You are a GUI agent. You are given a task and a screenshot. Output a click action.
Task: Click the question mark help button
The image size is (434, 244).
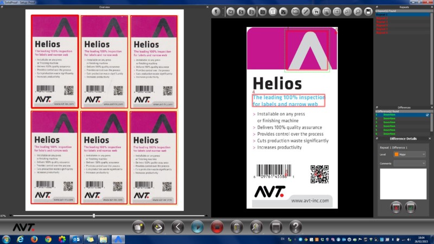[x=296, y=227]
